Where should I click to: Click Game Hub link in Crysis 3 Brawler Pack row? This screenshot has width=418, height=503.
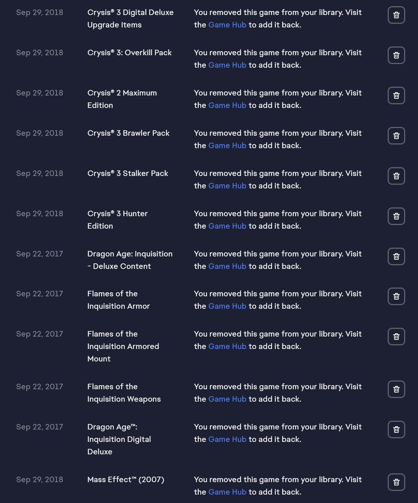pos(227,146)
